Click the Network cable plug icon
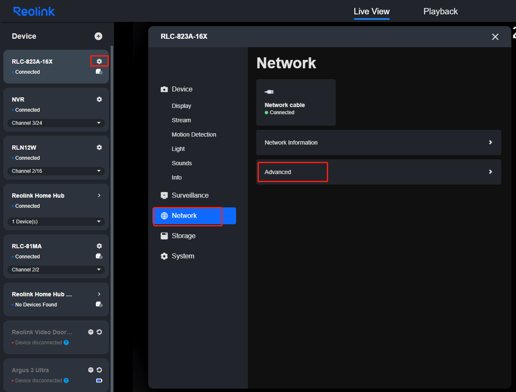 tap(269, 92)
